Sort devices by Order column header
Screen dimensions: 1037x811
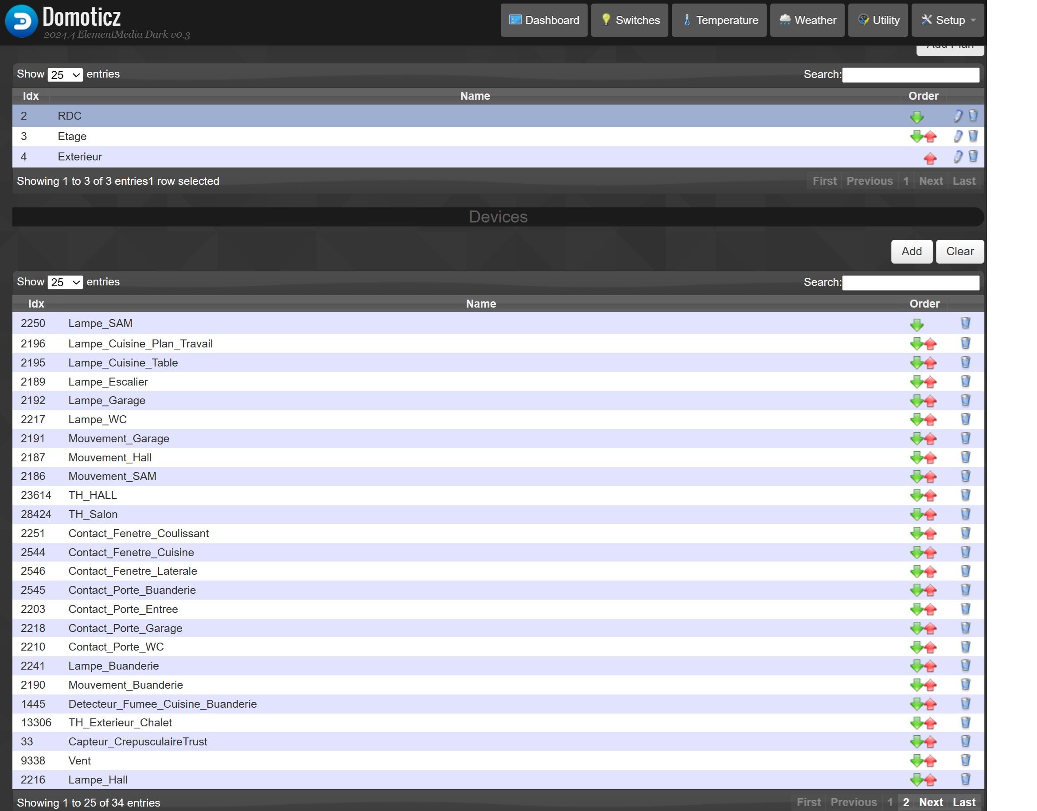click(x=924, y=304)
